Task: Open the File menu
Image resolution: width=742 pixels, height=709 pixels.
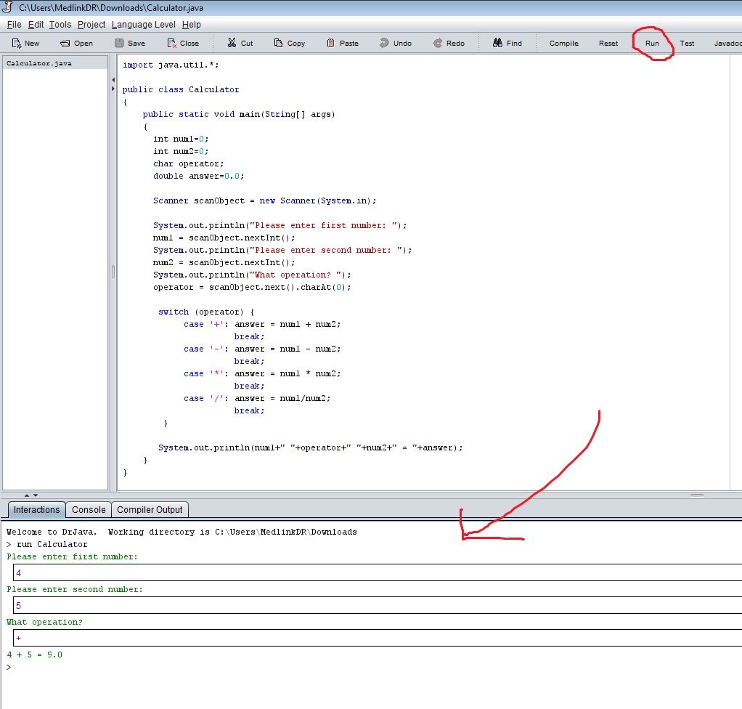Action: 15,25
